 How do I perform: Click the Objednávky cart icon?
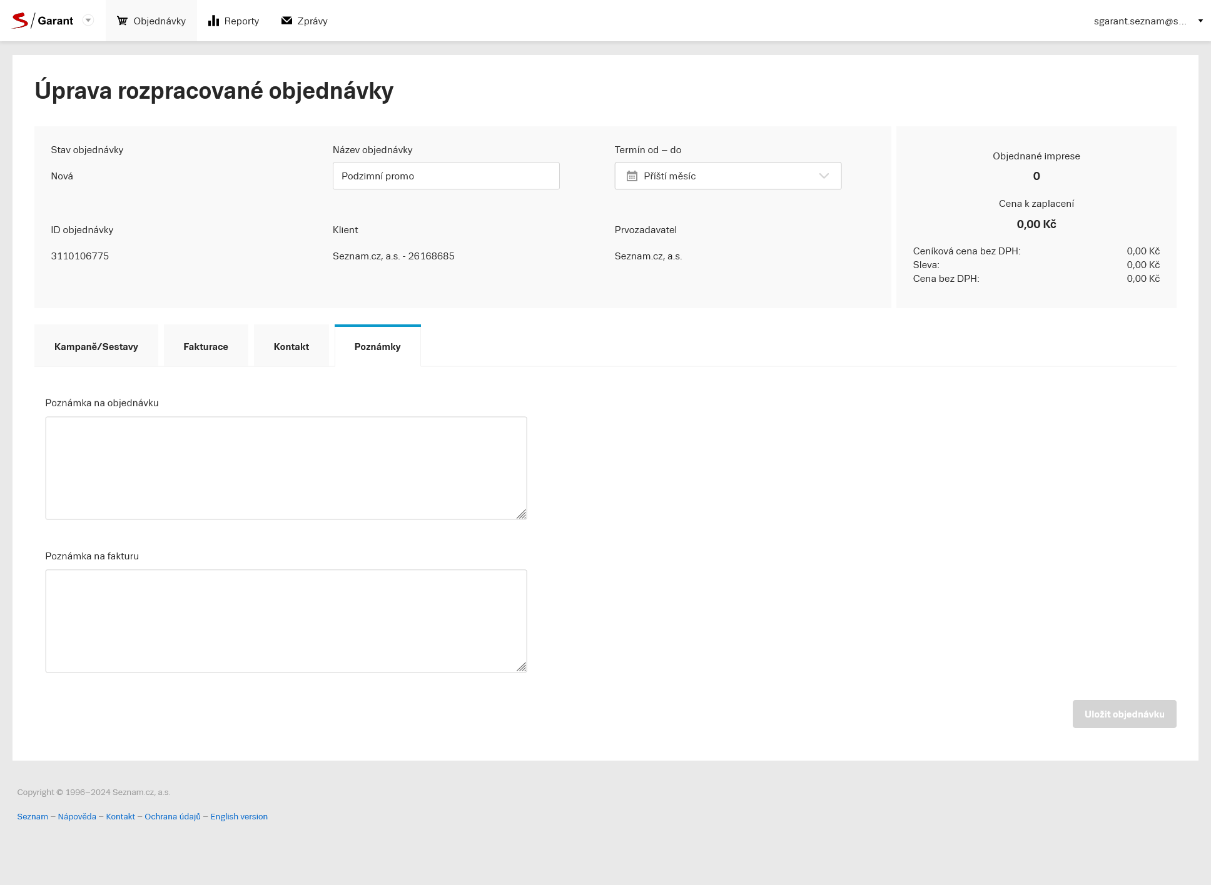point(122,21)
